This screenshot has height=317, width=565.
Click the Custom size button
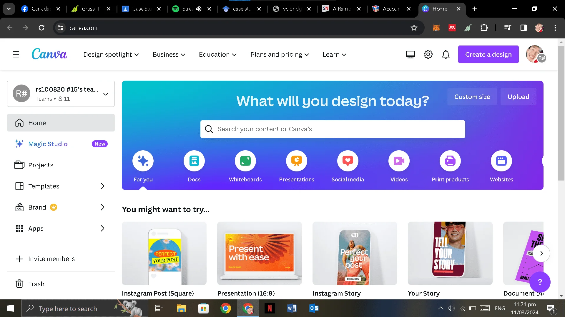(472, 97)
